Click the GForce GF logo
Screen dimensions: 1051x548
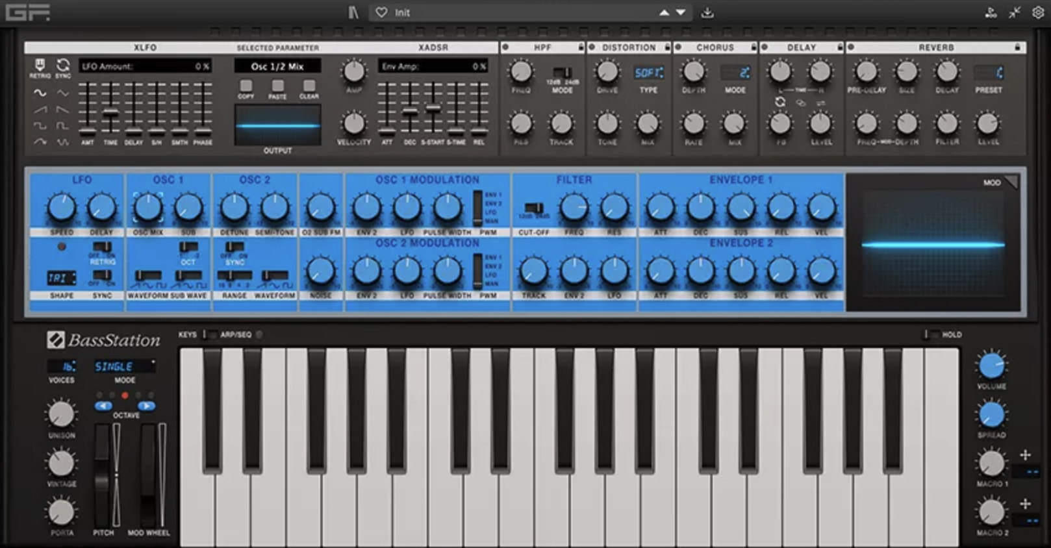click(x=27, y=12)
